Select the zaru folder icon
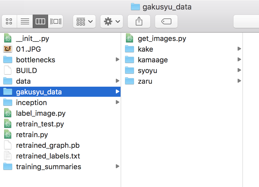Viewport: 259px width, 187px height. pyautogui.click(x=129, y=81)
